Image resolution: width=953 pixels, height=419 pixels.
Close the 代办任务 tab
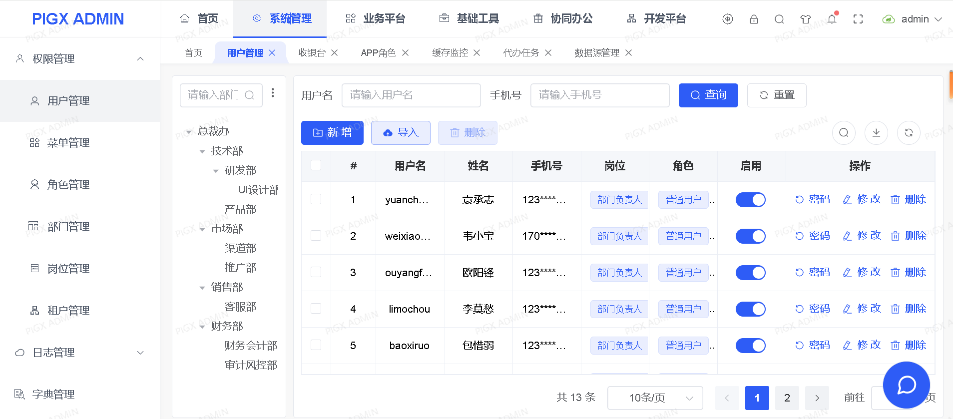point(548,53)
